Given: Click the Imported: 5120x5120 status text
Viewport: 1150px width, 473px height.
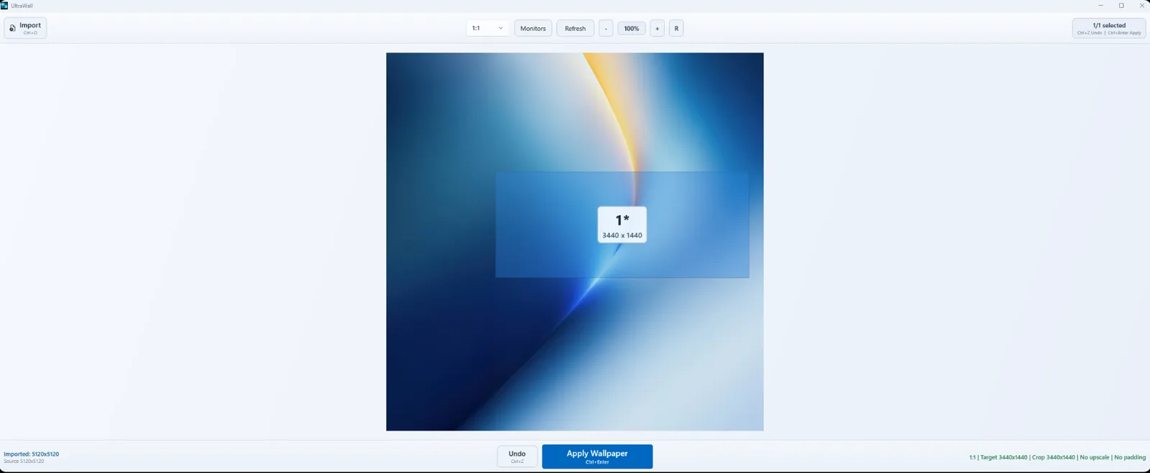Looking at the screenshot, I should (32, 454).
